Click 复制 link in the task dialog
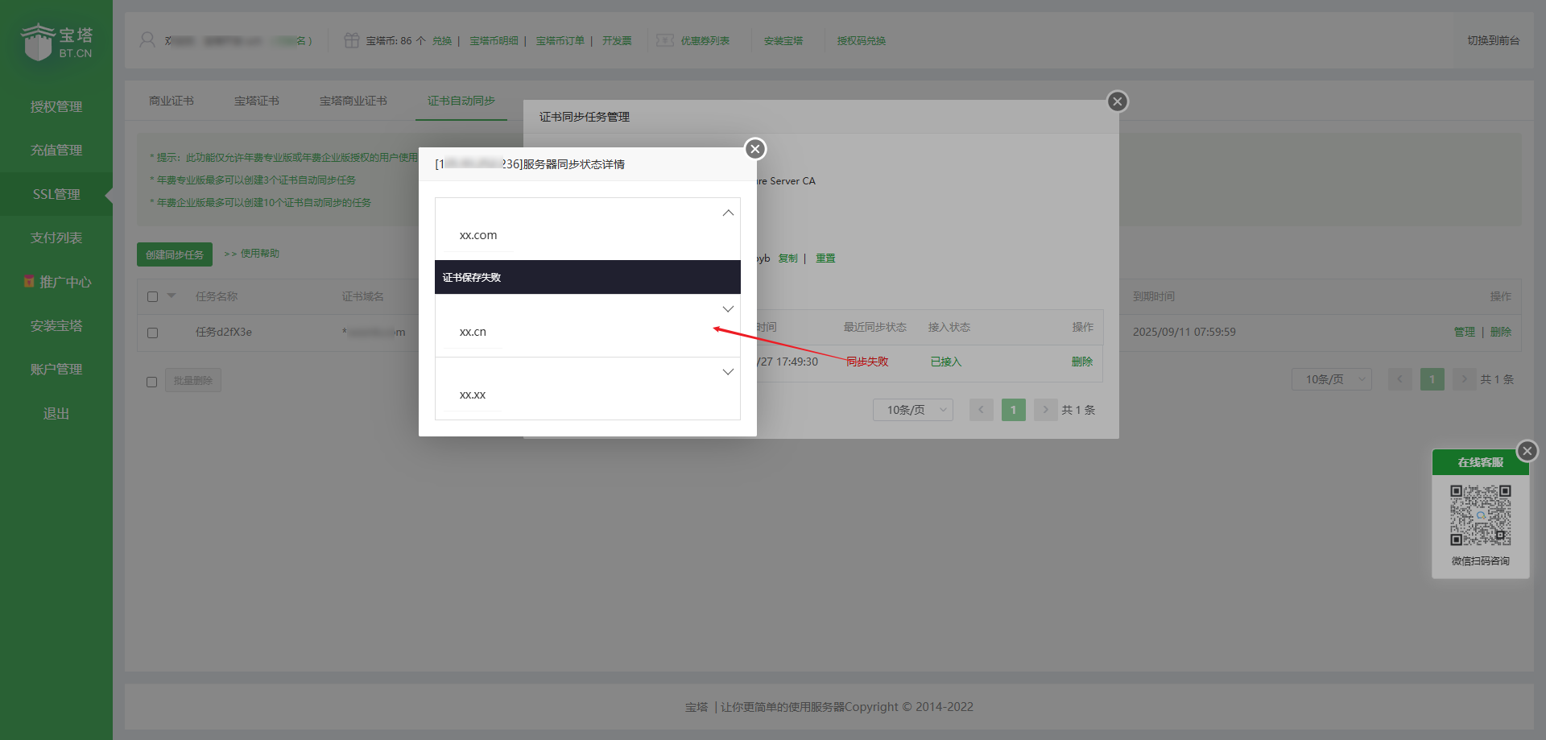 (788, 258)
